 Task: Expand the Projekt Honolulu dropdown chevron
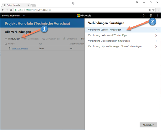tap(24, 16)
